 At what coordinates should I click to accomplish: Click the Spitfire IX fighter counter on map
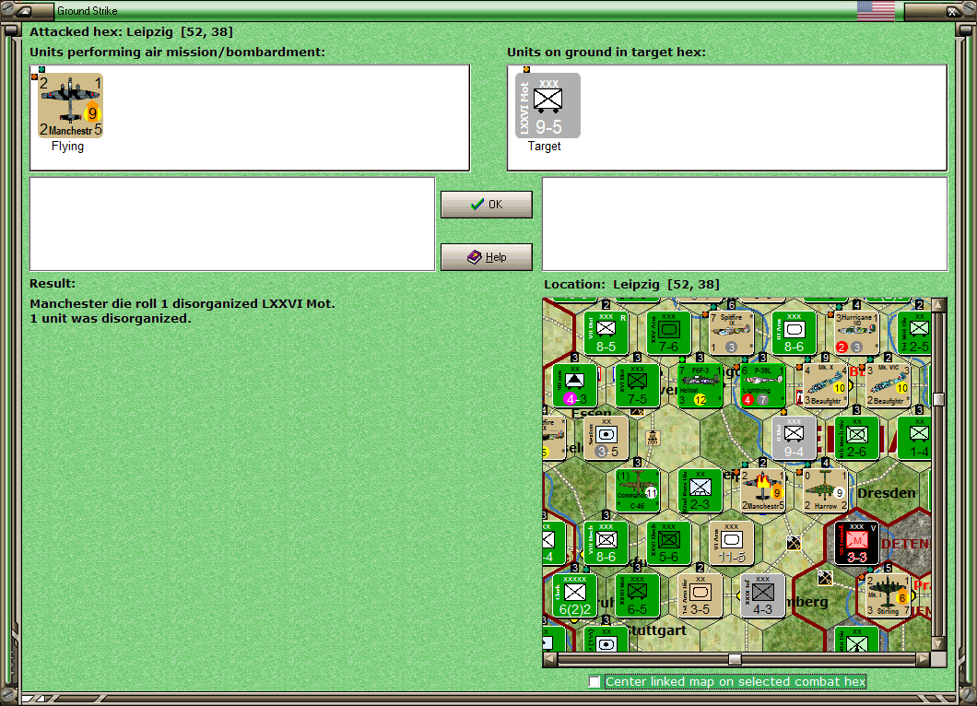point(732,333)
